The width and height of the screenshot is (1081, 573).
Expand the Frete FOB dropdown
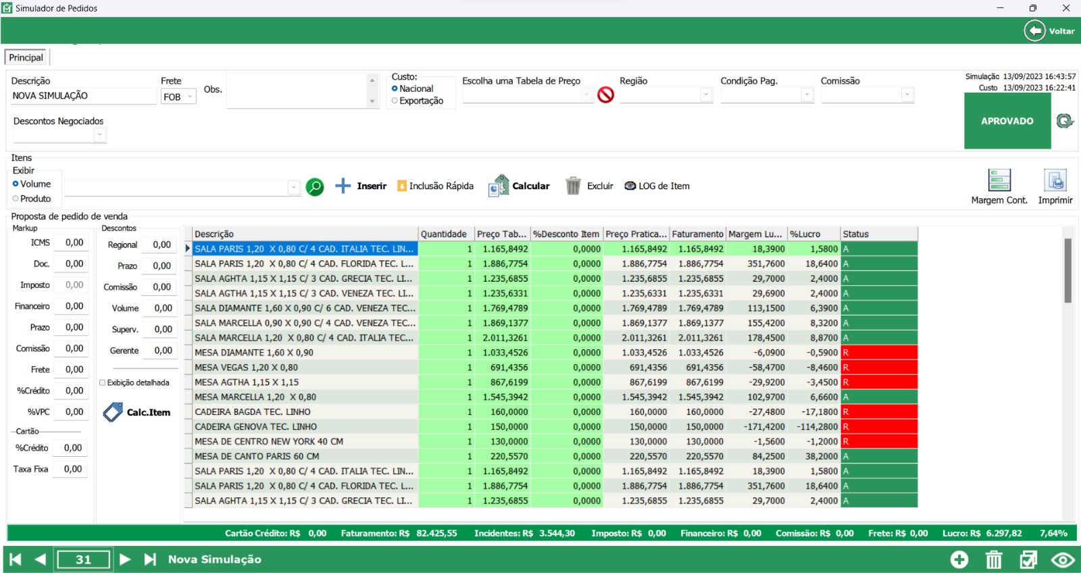tap(190, 97)
